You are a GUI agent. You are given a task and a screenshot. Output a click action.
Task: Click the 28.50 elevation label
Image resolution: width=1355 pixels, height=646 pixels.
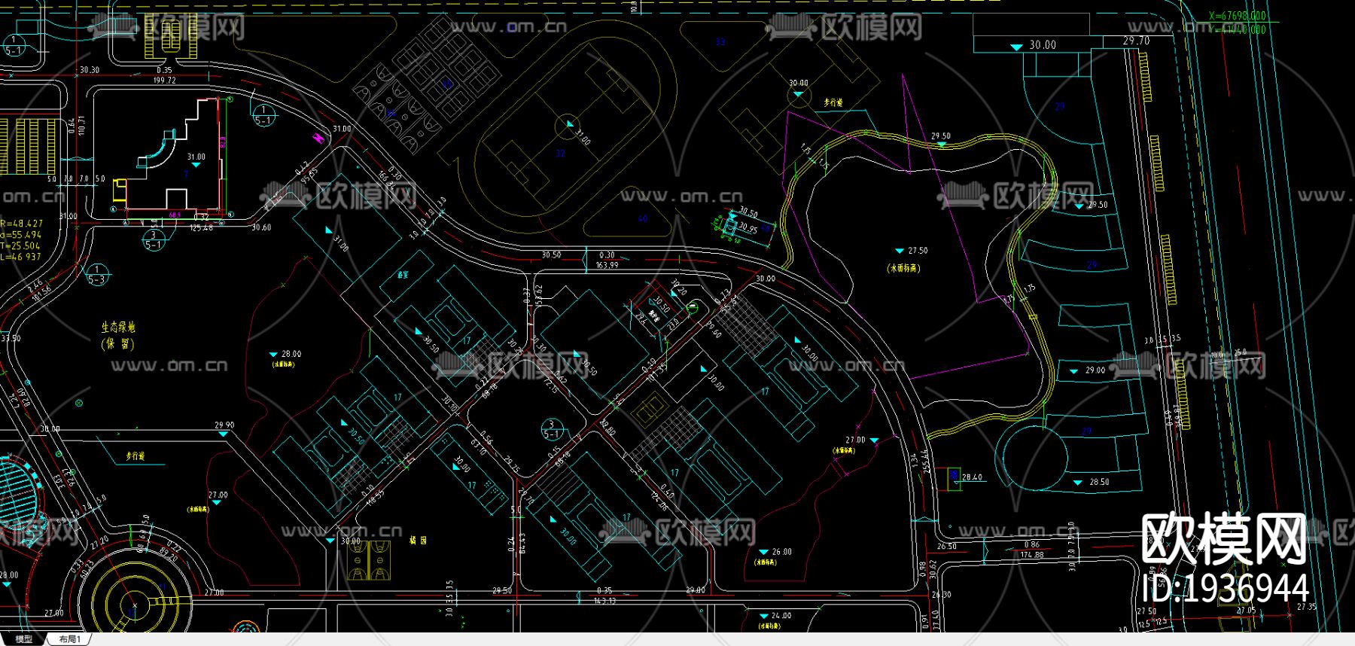coord(1099,482)
